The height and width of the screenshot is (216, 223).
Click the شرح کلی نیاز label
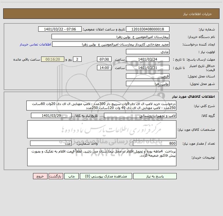204,106
